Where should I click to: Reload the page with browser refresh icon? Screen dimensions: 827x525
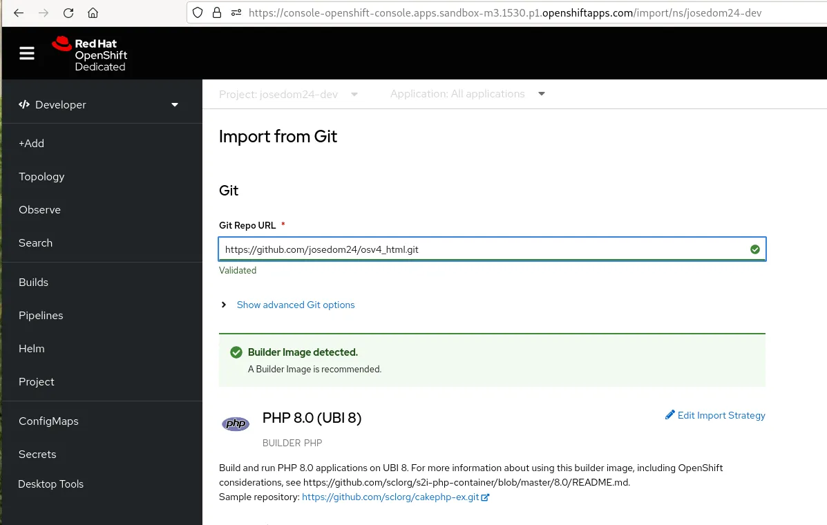click(68, 13)
